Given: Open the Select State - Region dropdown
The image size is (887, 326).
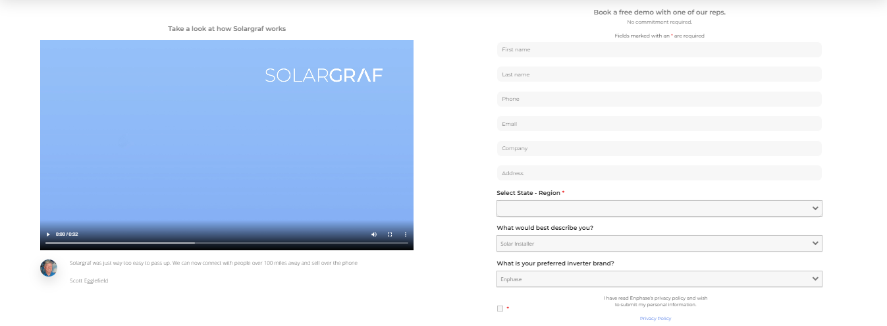Looking at the screenshot, I should pyautogui.click(x=659, y=208).
